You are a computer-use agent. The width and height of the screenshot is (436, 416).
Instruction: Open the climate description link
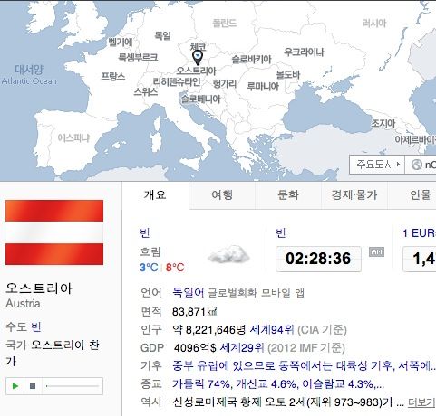click(304, 366)
